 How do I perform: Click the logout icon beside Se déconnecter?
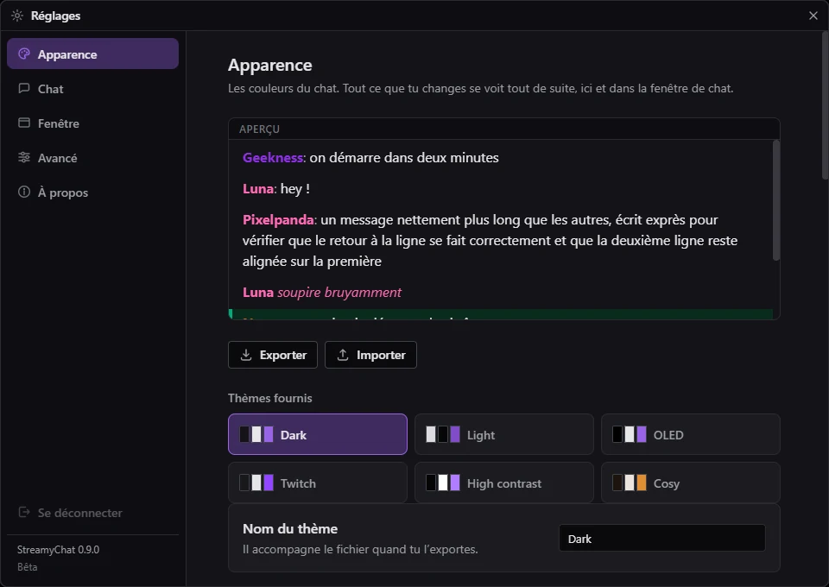[x=24, y=512]
